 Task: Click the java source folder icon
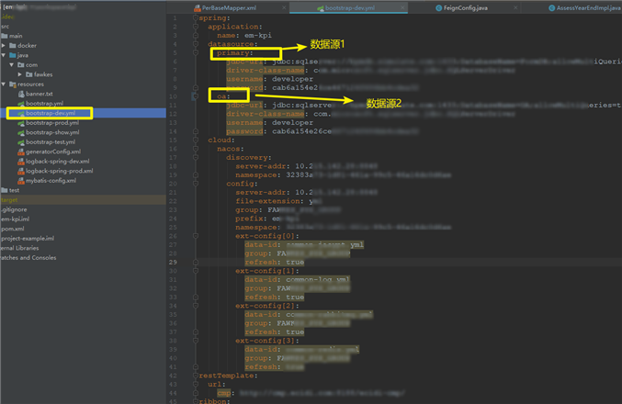pos(12,55)
